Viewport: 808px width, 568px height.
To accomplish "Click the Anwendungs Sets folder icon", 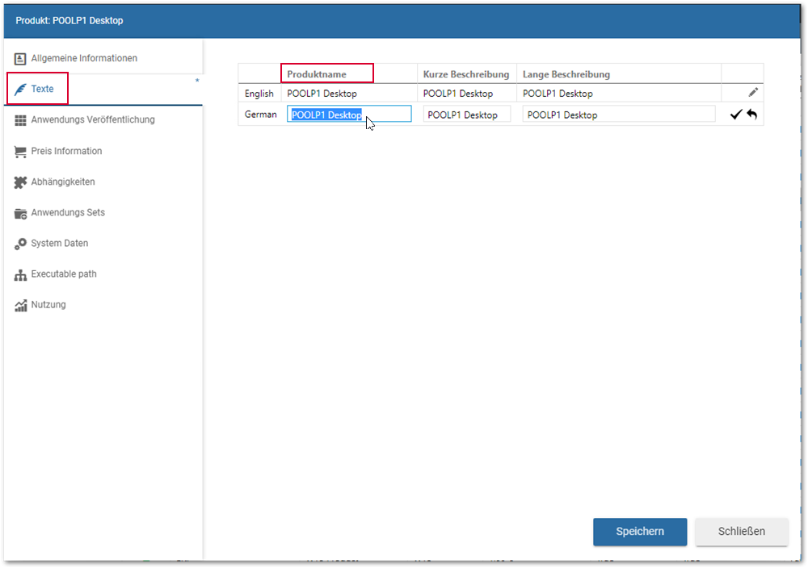I will 20,213.
